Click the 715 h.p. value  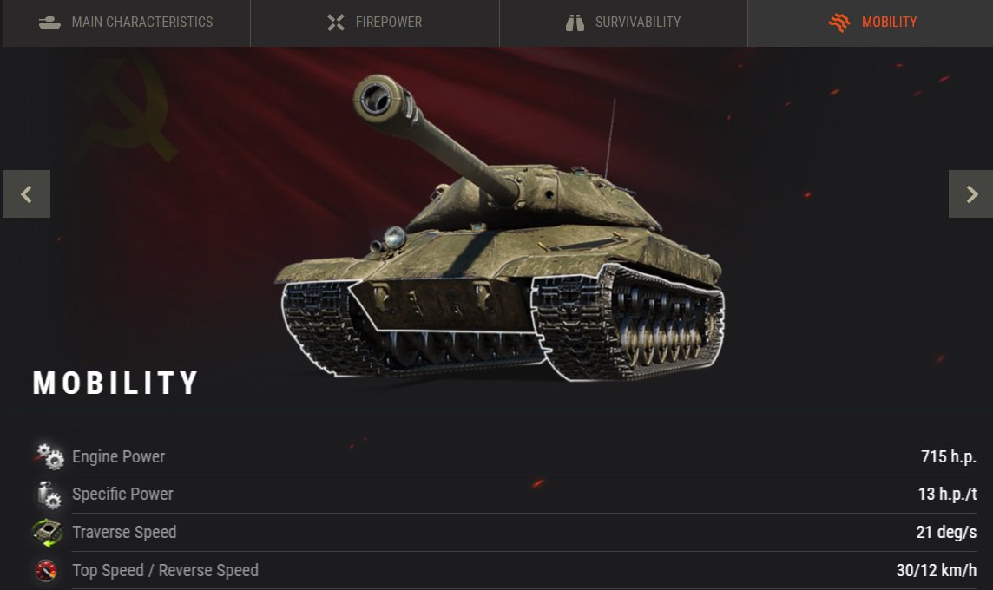948,456
